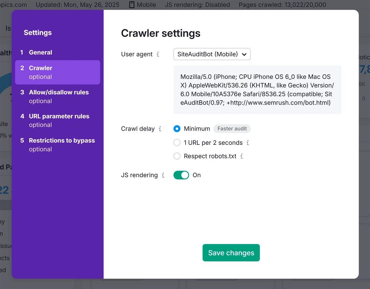
Task: Click the User agent label
Action: coord(137,54)
